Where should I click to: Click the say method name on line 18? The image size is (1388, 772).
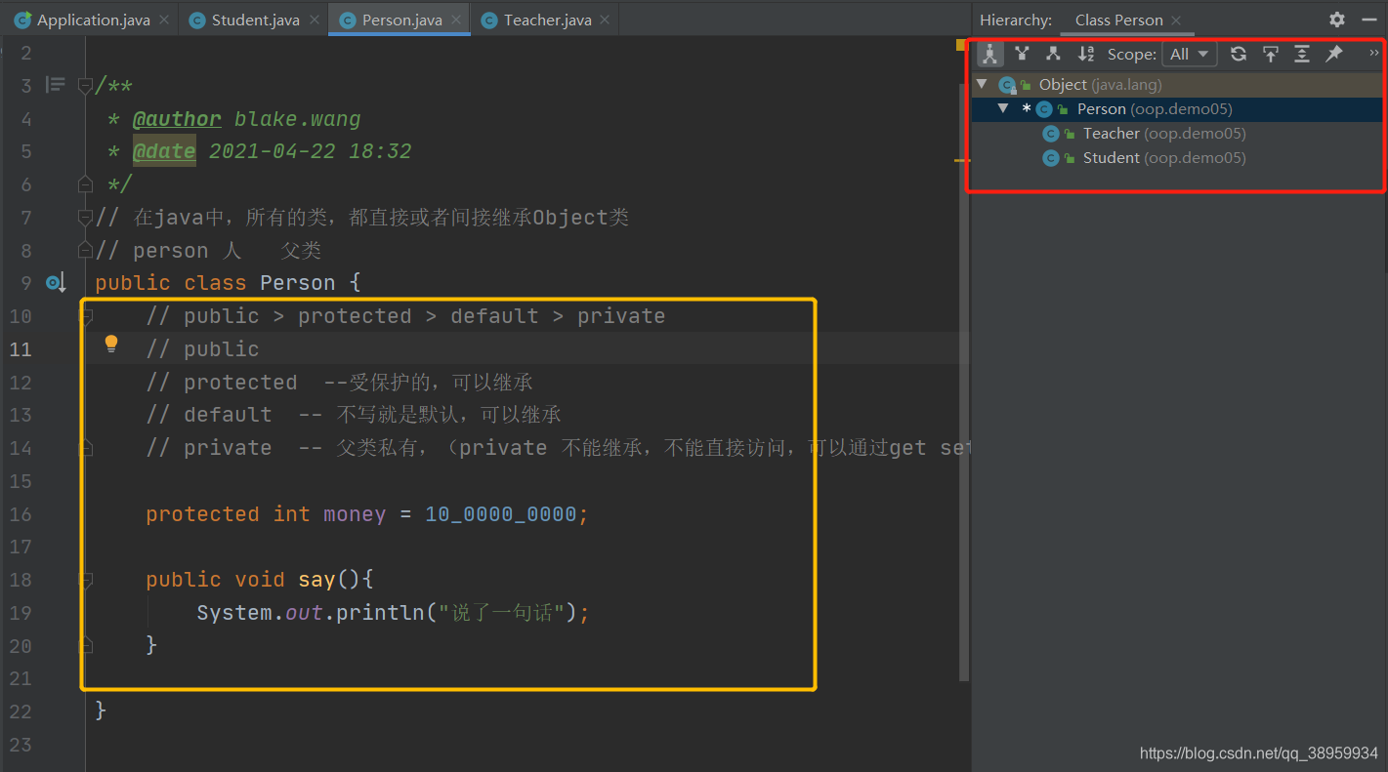pos(316,580)
